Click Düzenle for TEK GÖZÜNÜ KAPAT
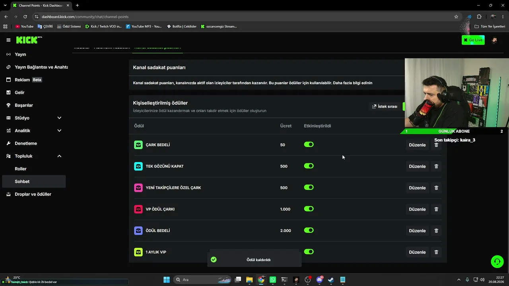The width and height of the screenshot is (509, 286). 417,166
